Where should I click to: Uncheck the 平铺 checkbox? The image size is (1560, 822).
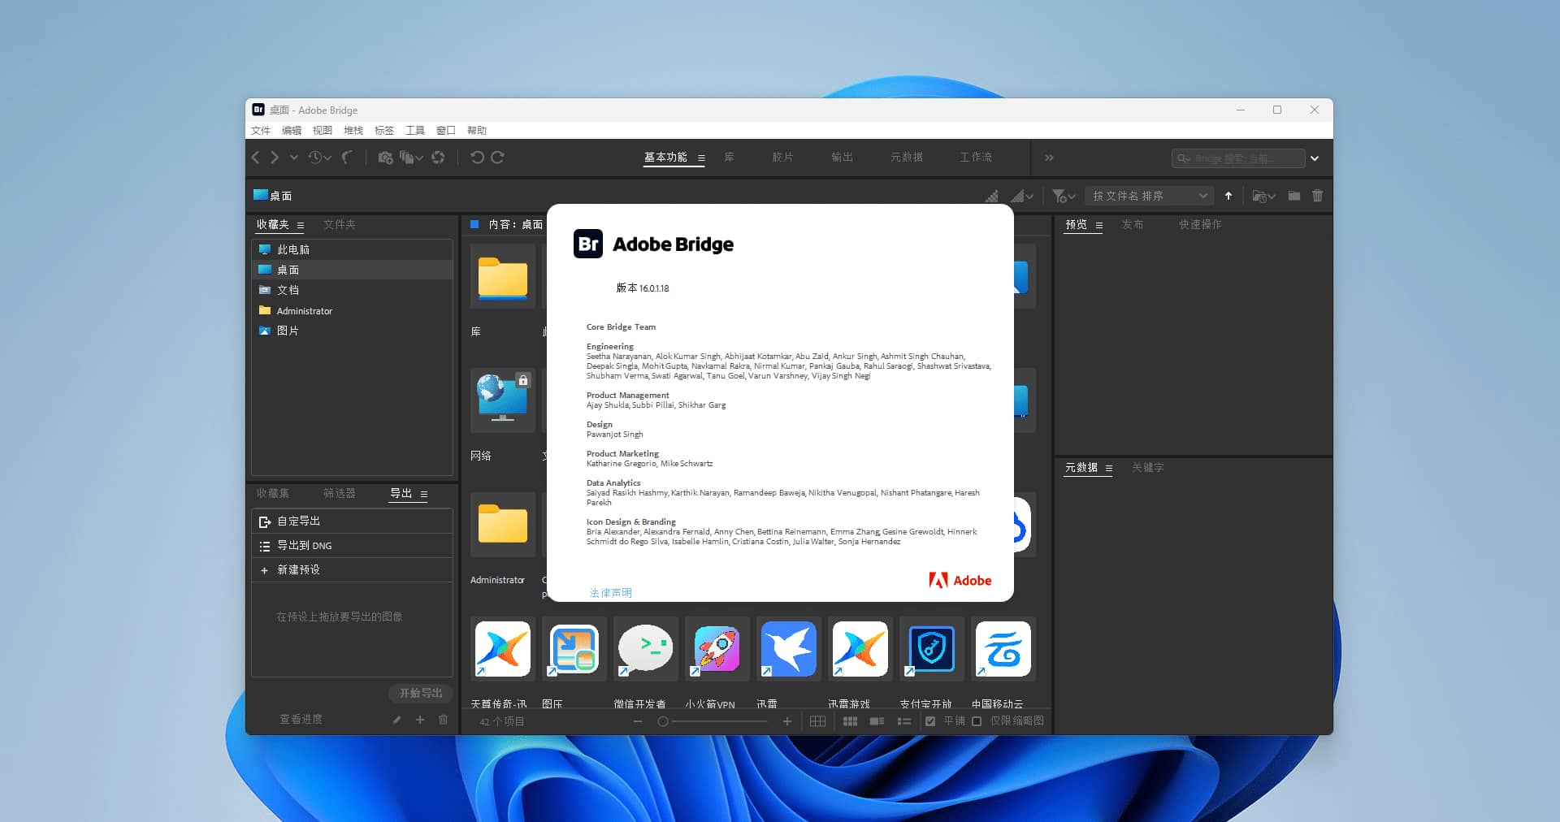pos(930,721)
